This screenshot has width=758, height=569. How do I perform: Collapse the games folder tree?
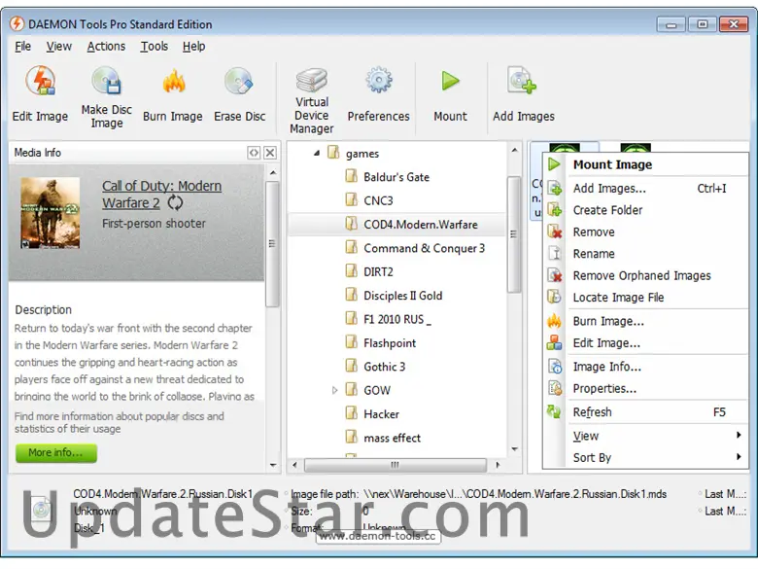[x=317, y=153]
